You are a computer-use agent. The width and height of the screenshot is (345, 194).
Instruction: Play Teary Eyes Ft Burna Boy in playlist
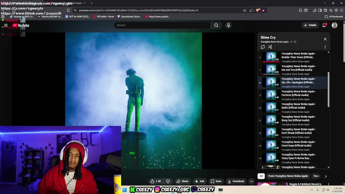[x=292, y=158]
